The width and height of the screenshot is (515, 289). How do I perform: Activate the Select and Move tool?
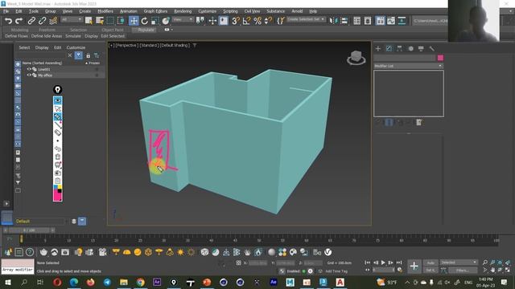coord(134,21)
